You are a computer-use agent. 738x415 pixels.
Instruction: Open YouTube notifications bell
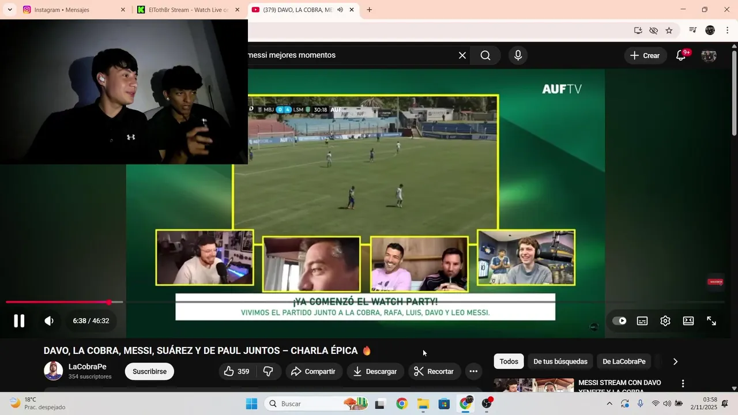(681, 55)
